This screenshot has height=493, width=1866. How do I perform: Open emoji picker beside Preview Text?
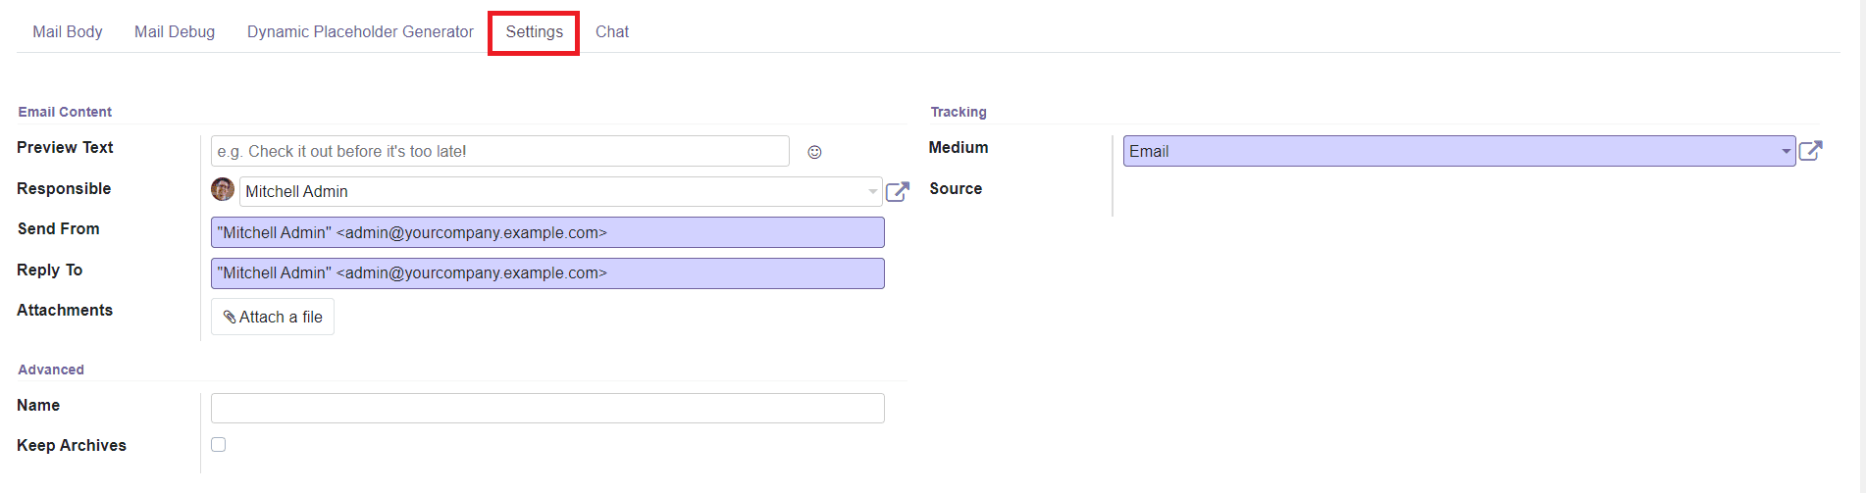click(x=814, y=152)
